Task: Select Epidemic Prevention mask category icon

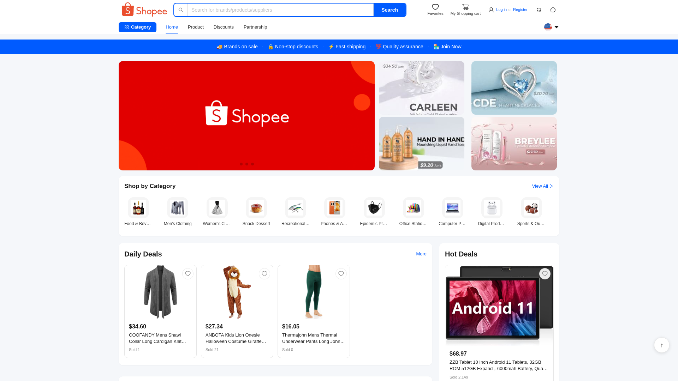Action: [x=374, y=208]
